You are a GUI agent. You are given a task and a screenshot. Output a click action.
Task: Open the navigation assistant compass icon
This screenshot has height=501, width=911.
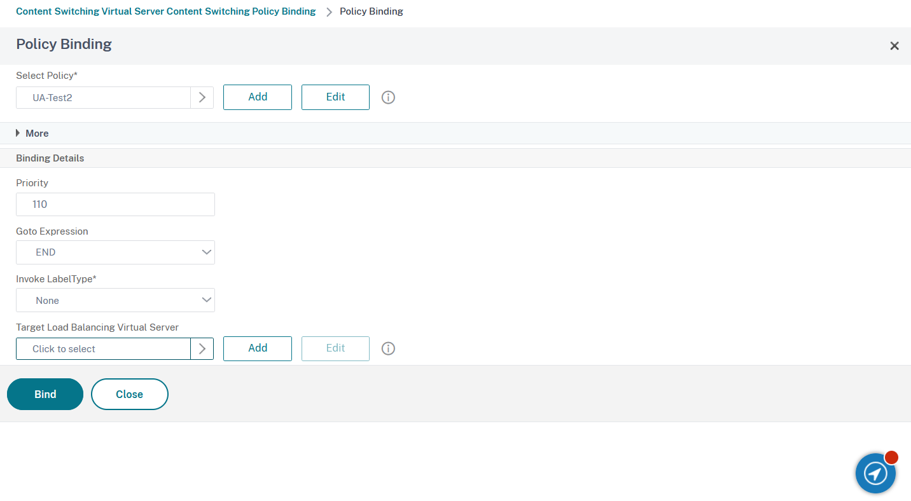[x=875, y=473]
